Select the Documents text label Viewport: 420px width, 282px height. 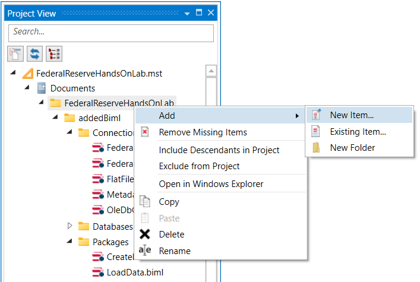[72, 88]
